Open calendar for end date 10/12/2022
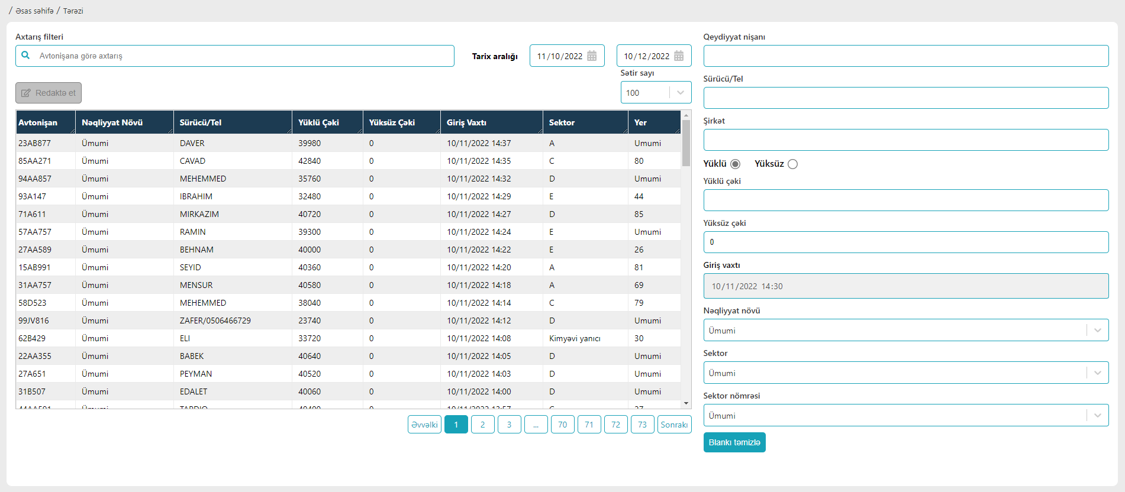The height and width of the screenshot is (492, 1125). pos(679,56)
